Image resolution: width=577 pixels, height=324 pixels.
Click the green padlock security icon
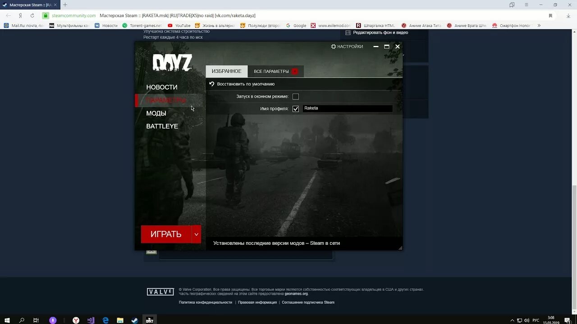tap(46, 15)
